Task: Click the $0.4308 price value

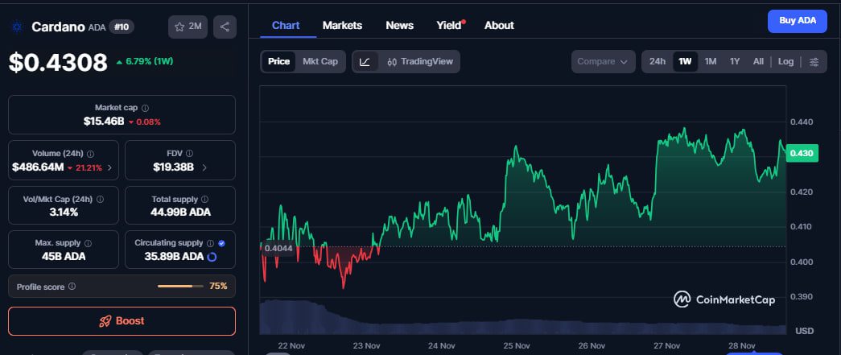Action: 58,63
